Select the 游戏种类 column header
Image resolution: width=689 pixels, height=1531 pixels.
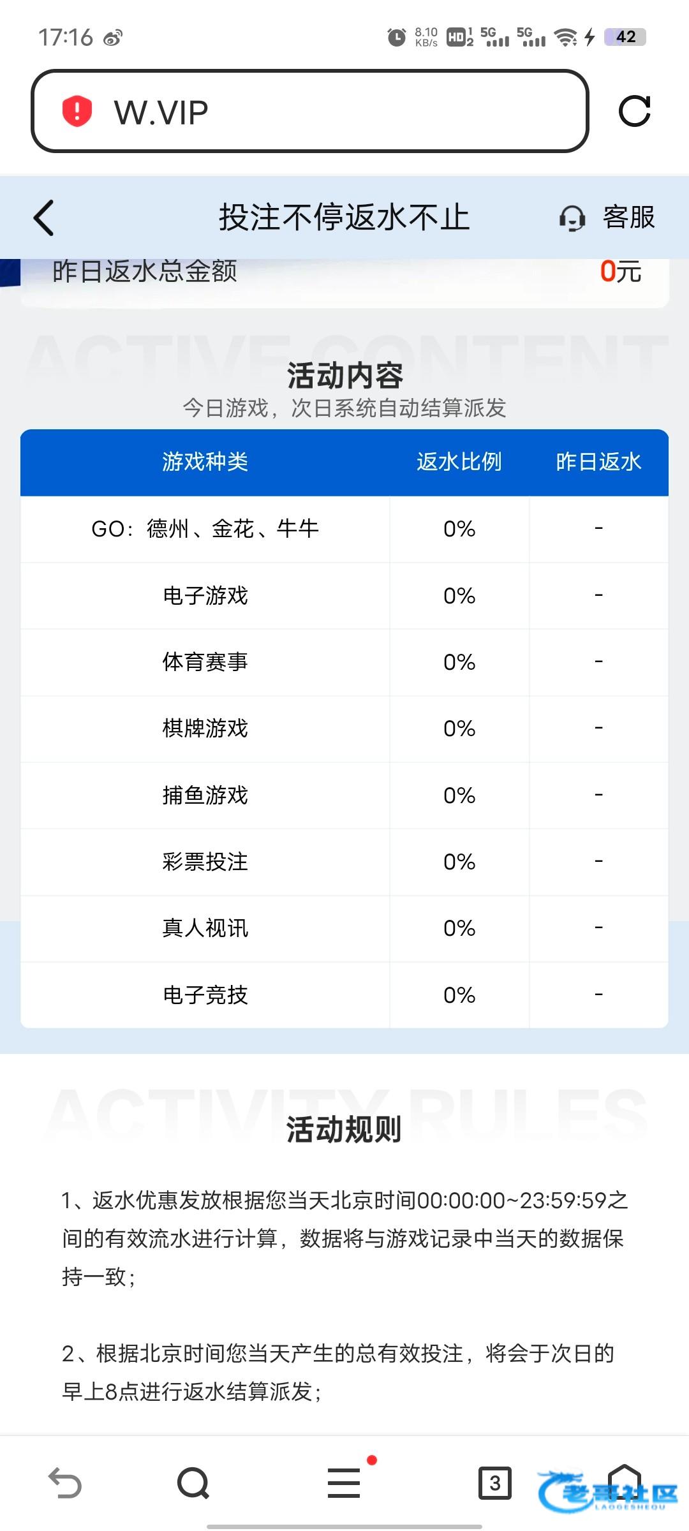click(x=205, y=462)
